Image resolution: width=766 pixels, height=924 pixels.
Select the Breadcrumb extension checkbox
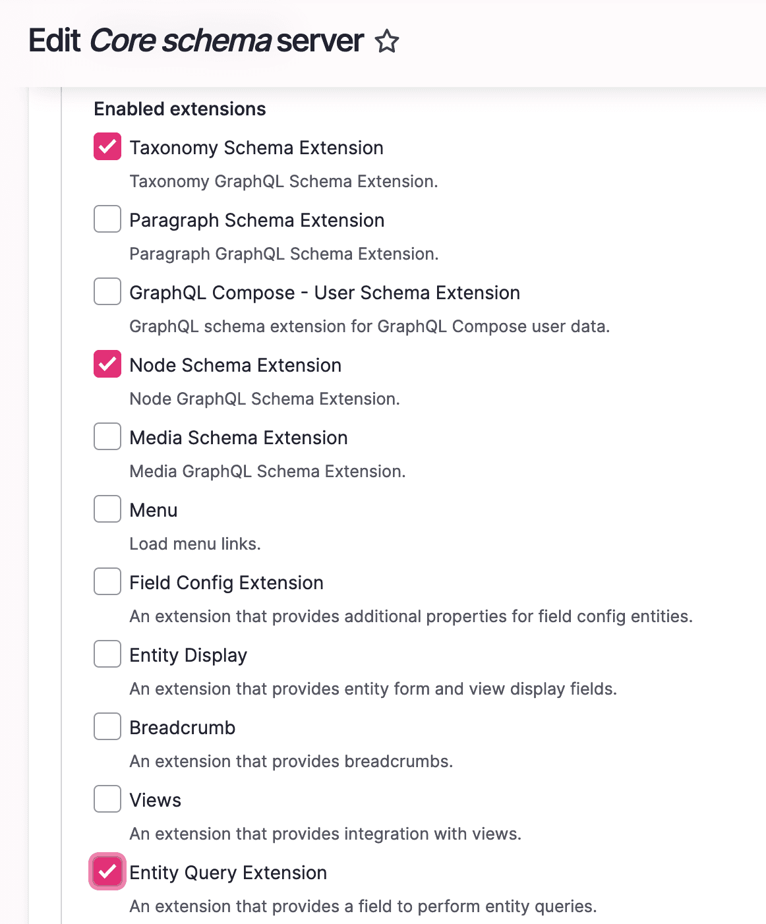pyautogui.click(x=107, y=726)
